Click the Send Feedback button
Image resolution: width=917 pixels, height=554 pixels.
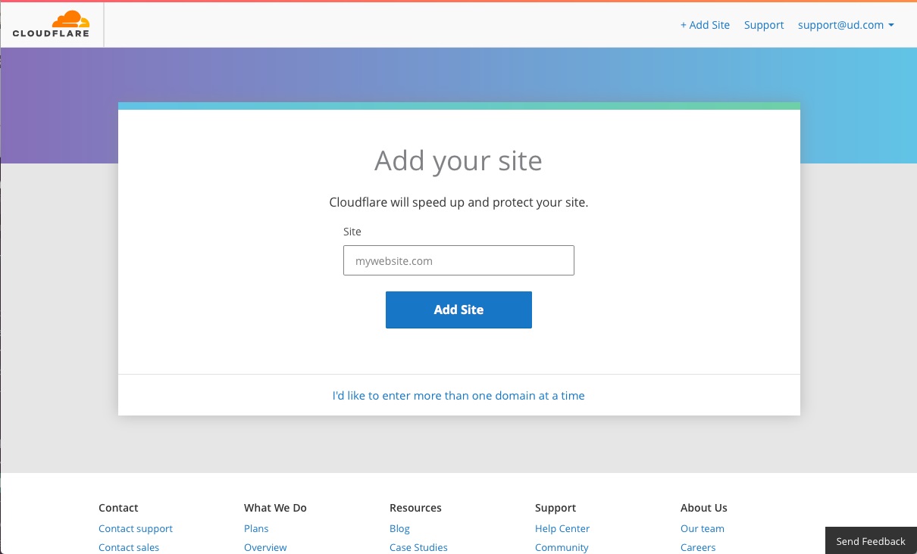click(871, 541)
